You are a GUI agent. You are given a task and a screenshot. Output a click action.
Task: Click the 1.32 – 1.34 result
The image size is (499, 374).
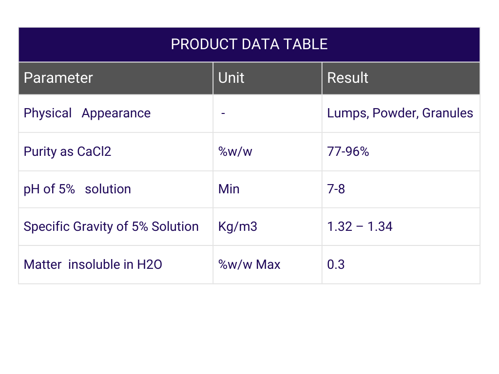click(360, 226)
